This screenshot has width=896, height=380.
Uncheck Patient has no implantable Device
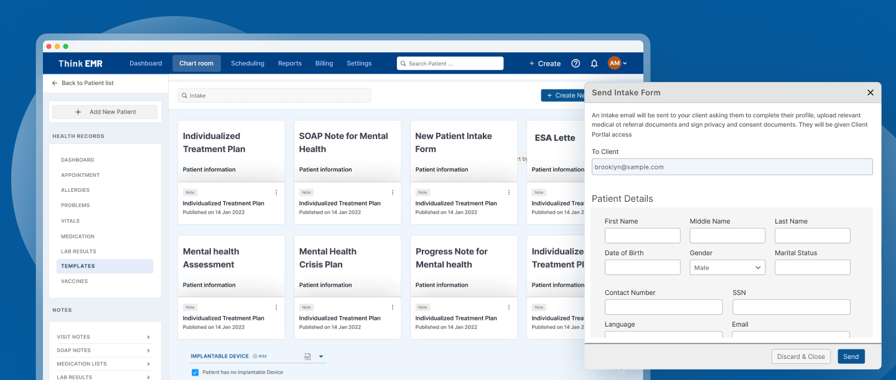(x=195, y=373)
